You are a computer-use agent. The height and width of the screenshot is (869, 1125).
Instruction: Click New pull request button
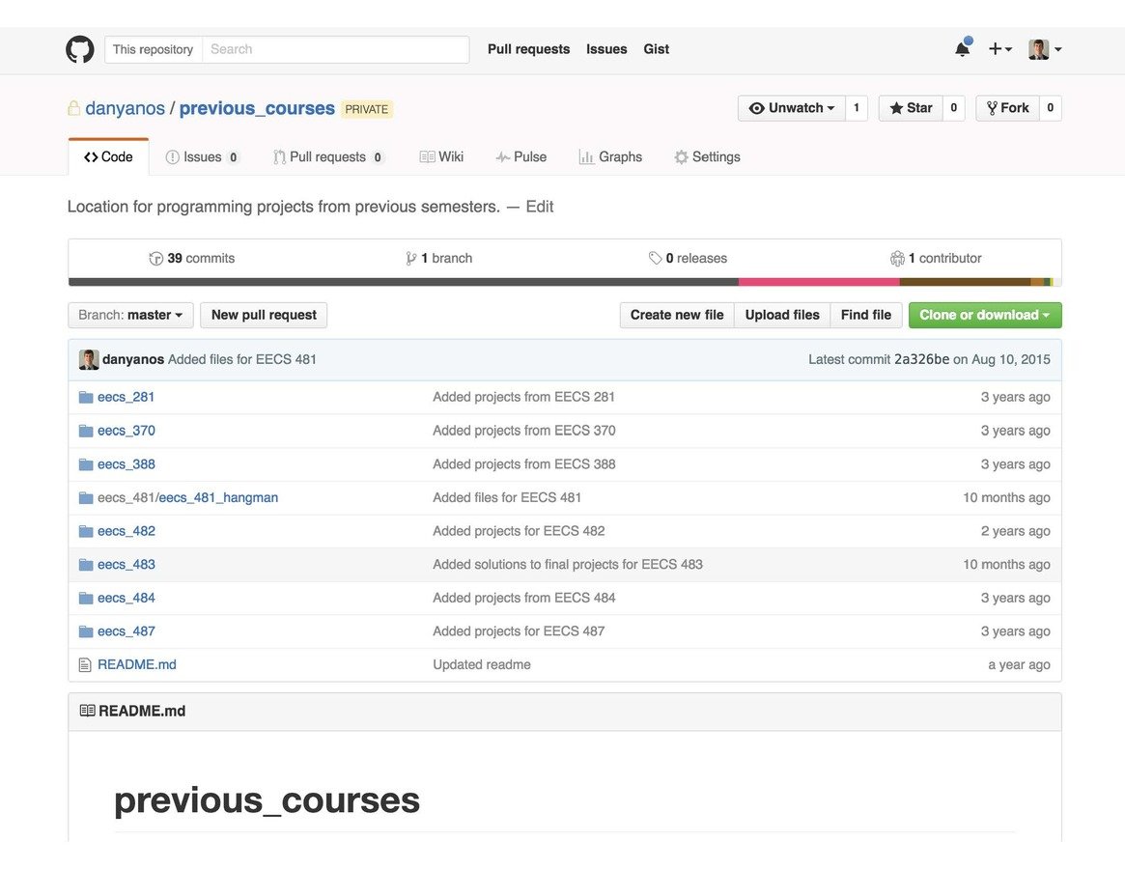click(x=264, y=315)
